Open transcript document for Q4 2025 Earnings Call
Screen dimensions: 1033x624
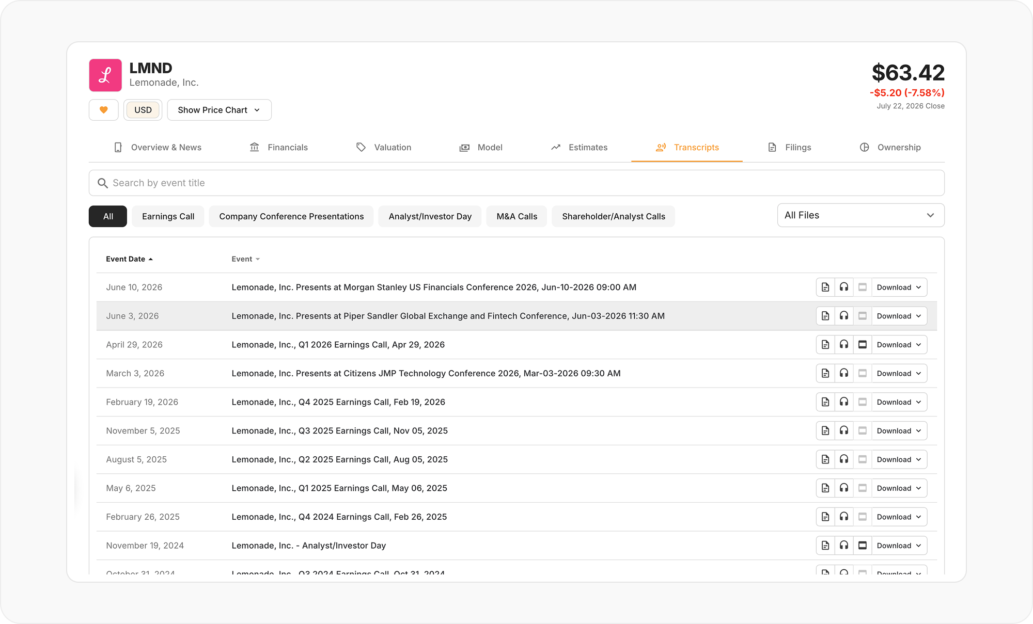point(825,402)
